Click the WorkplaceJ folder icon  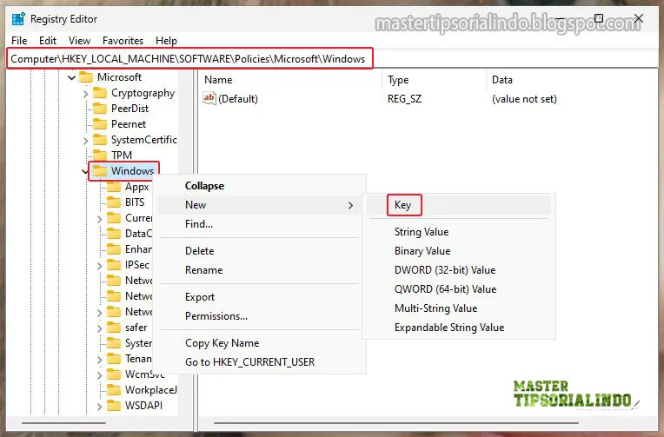[x=114, y=390]
